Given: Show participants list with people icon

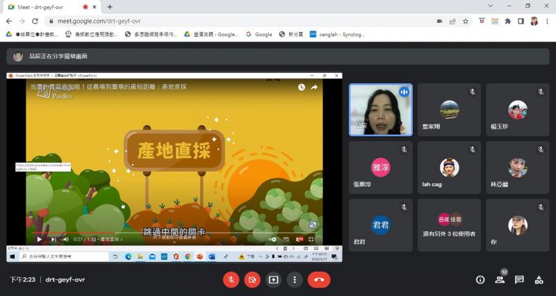Looking at the screenshot, I should [x=500, y=280].
